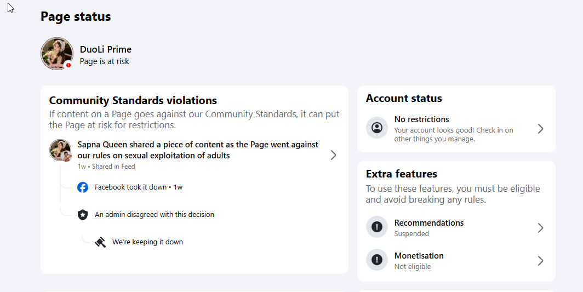
Task: Click the Account status heading
Action: point(404,98)
